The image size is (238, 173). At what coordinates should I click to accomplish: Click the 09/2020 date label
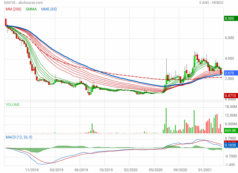point(180,170)
